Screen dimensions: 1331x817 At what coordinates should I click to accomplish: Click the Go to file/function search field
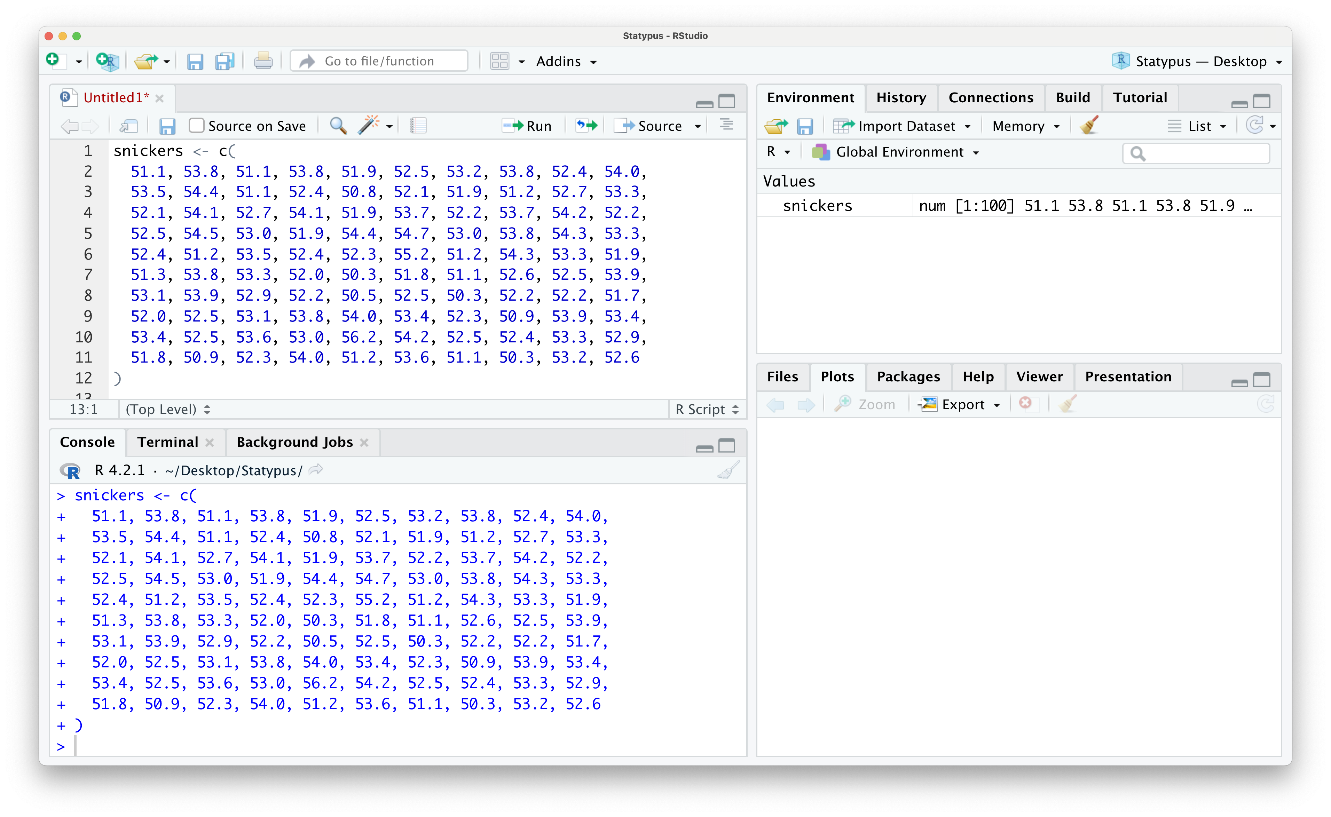point(378,61)
